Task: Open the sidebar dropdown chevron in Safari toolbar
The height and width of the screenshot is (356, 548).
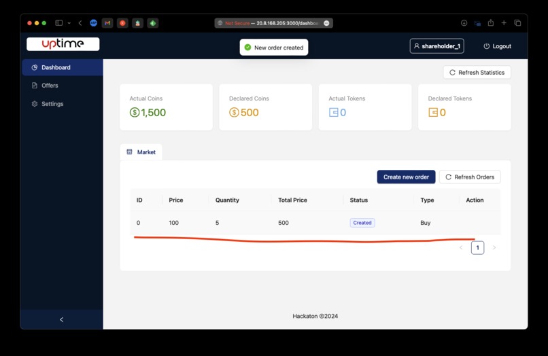Action: pyautogui.click(x=69, y=23)
